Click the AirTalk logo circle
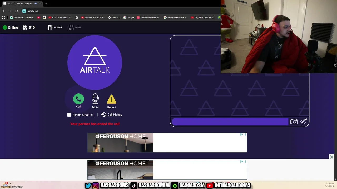This screenshot has width=337, height=189. coord(95,62)
